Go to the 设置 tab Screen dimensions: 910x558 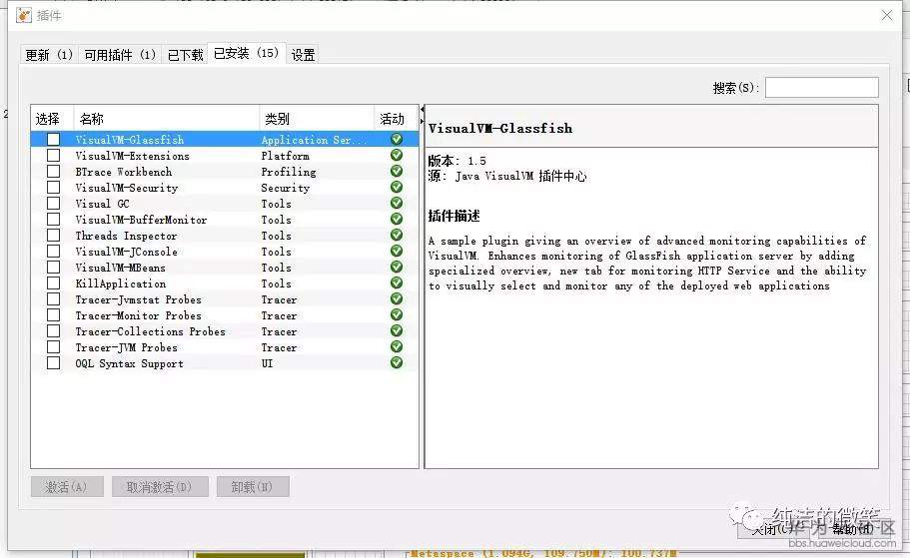point(303,55)
